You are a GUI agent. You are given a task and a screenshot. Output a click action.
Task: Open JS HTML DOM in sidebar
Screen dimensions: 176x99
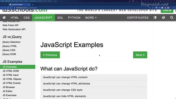coord(11,71)
